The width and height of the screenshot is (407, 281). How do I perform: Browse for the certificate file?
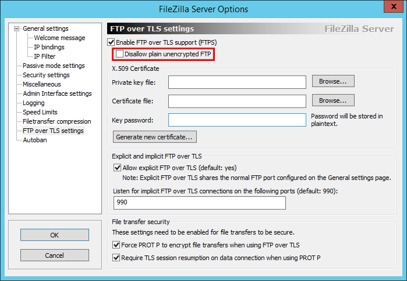pos(333,100)
